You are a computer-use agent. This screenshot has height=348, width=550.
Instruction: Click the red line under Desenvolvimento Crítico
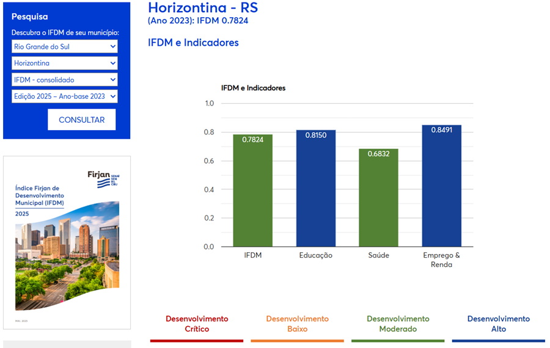[x=197, y=341]
